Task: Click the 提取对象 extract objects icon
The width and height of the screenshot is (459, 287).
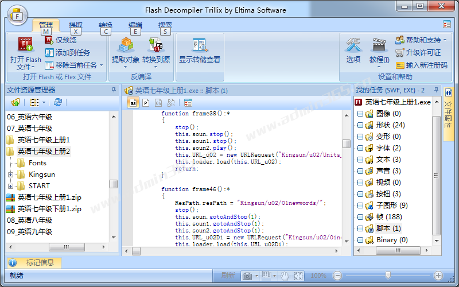Action: (126, 45)
